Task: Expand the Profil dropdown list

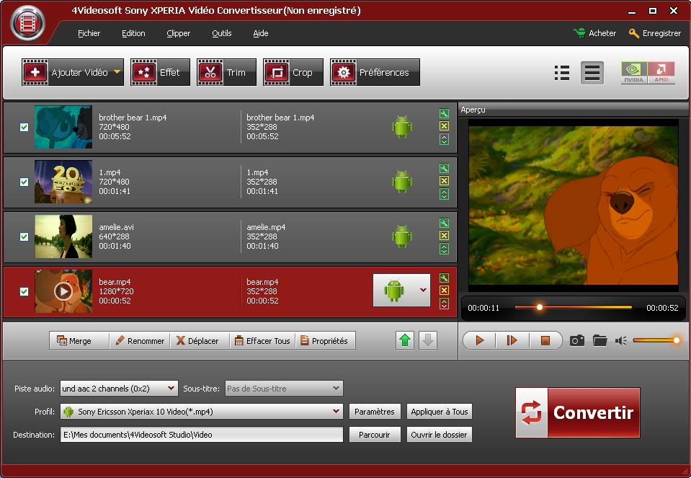Action: pyautogui.click(x=336, y=412)
